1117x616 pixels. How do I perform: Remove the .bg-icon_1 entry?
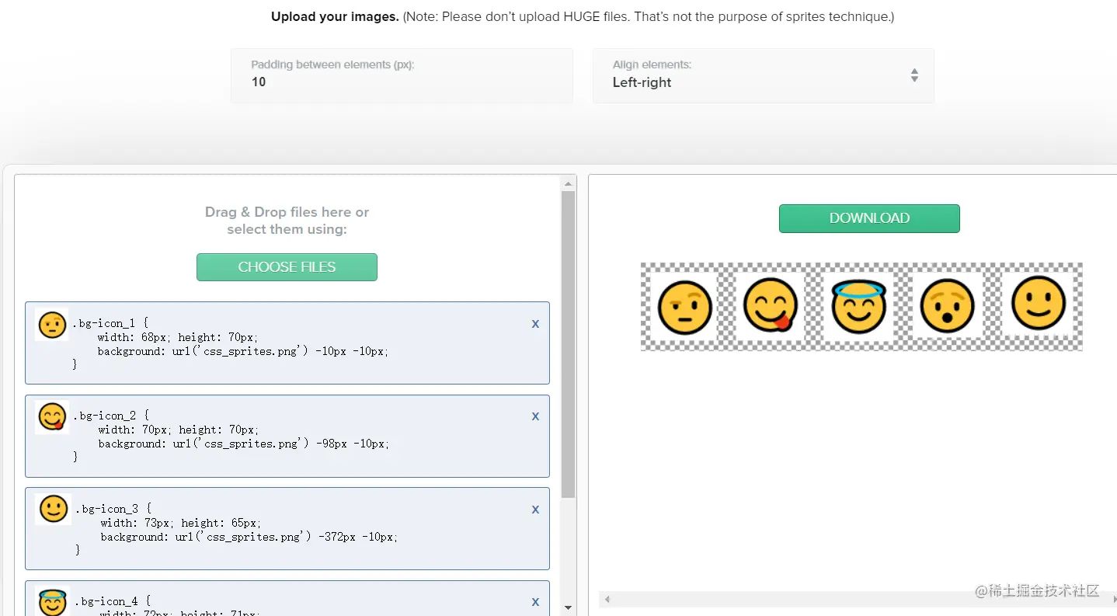[x=535, y=324]
